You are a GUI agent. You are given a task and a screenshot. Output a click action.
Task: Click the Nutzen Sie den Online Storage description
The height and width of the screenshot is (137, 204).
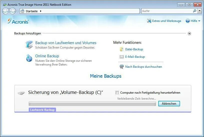coord(63,63)
